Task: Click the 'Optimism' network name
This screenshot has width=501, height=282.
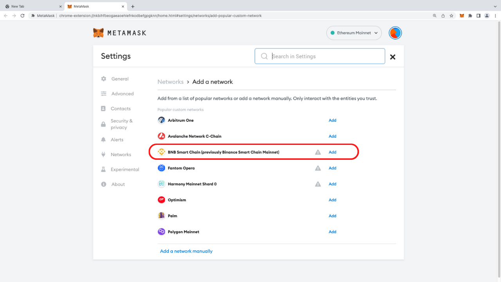Action: point(177,200)
